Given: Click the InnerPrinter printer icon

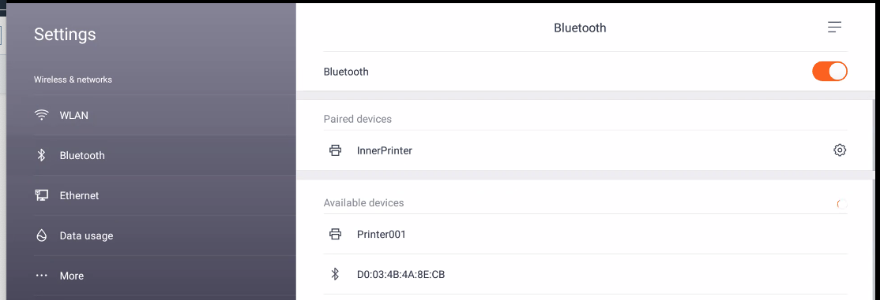Looking at the screenshot, I should [x=335, y=150].
